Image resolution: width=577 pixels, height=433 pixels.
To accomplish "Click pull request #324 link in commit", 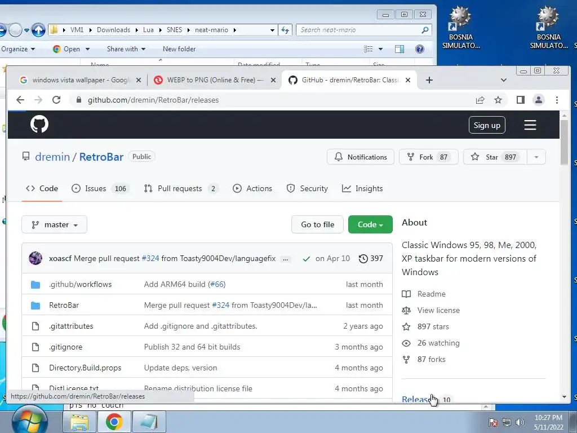I will [x=150, y=258].
